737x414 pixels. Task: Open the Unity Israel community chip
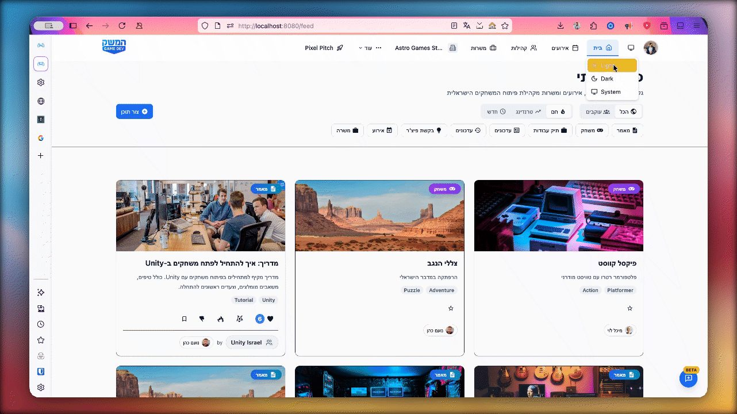point(252,342)
